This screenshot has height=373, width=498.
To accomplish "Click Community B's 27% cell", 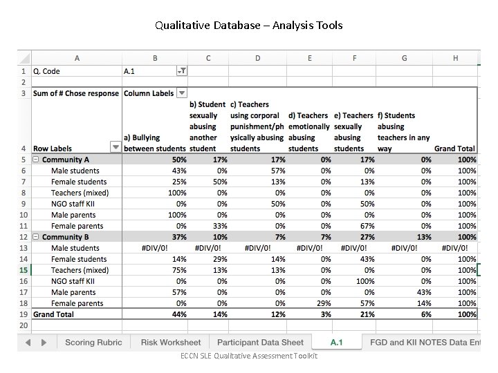I will point(354,237).
